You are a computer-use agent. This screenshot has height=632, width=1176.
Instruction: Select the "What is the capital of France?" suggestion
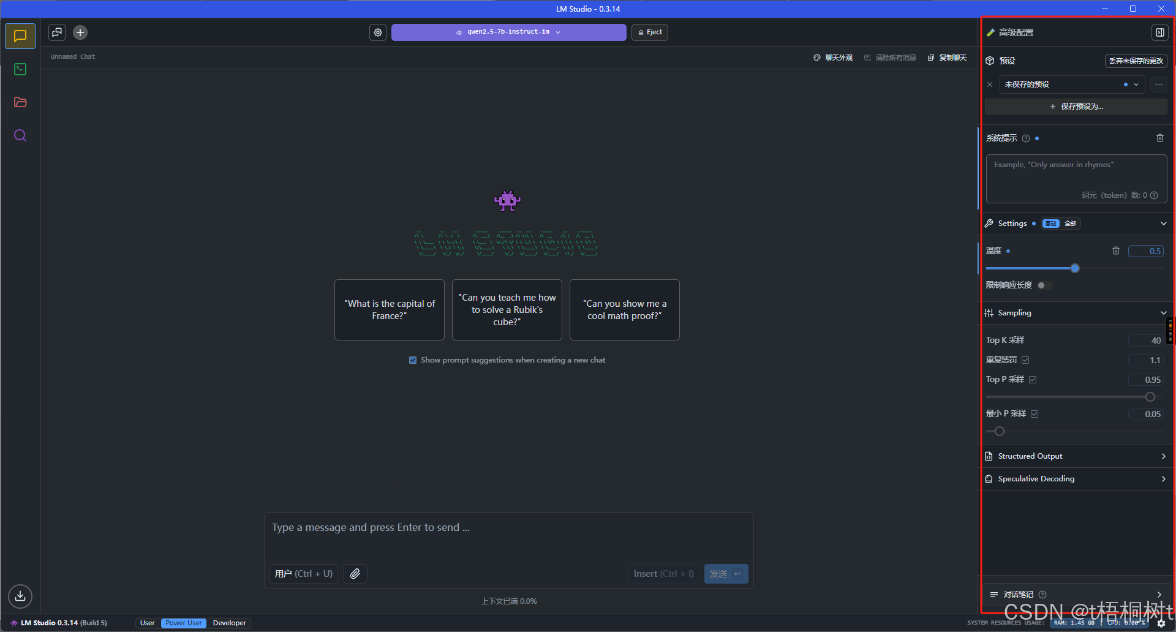coord(390,310)
